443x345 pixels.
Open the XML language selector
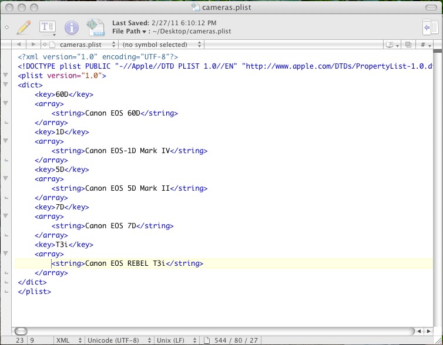pos(69,340)
